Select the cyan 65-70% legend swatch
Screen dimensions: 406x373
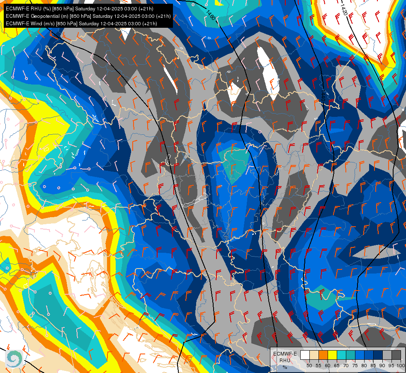[x=342, y=355]
